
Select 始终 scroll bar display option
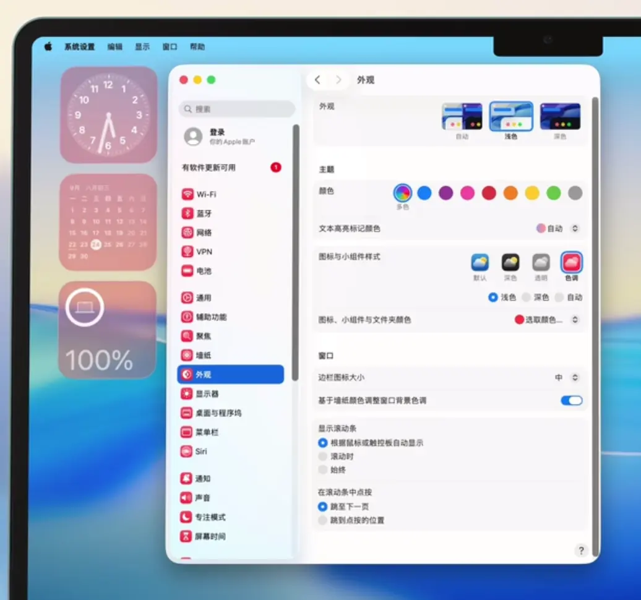point(322,469)
